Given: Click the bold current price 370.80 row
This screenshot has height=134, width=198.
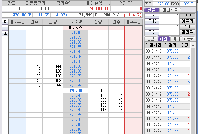Looking at the screenshot, I should point(75,91).
